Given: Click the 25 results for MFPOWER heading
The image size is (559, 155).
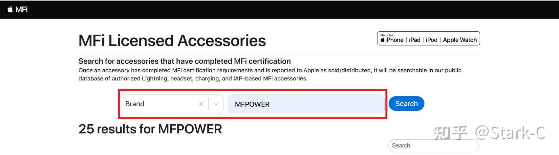Looking at the screenshot, I should (150, 129).
